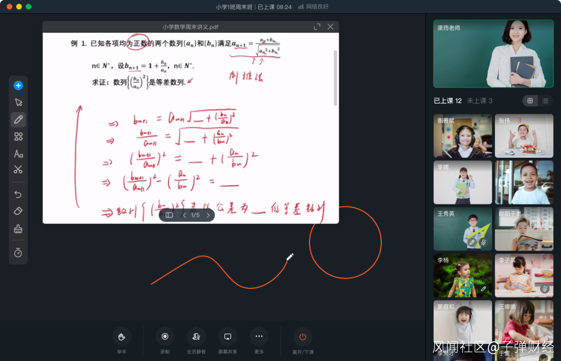Go to previous PDF page

click(x=184, y=215)
